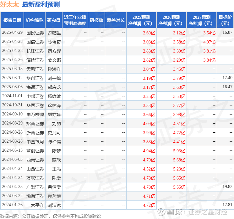234x219 pixels.
Task: Click the 覆盖时长 column header
Action: tap(116, 20)
